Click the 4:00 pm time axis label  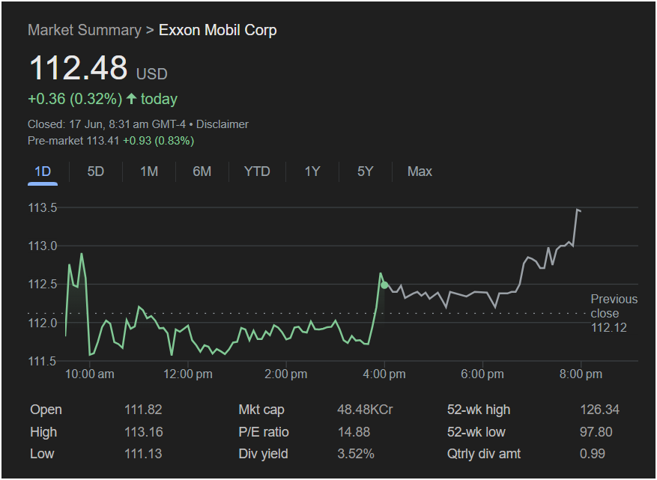384,374
